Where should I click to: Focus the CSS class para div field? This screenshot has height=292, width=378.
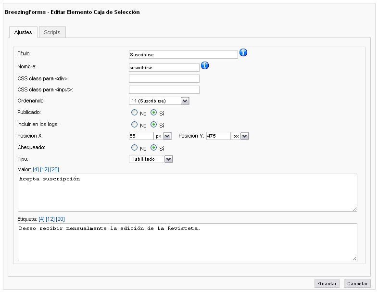tap(164, 78)
